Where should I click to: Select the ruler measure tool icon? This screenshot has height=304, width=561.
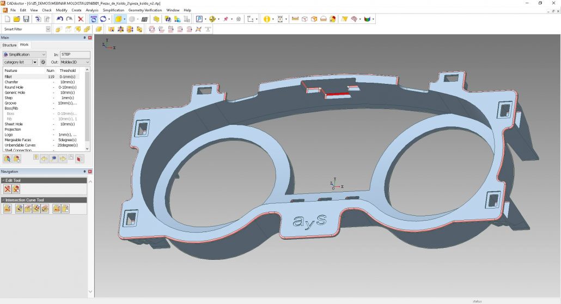(x=295, y=19)
